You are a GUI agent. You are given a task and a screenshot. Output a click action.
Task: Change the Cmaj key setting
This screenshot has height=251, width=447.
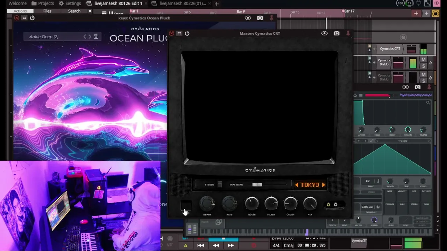click(289, 245)
